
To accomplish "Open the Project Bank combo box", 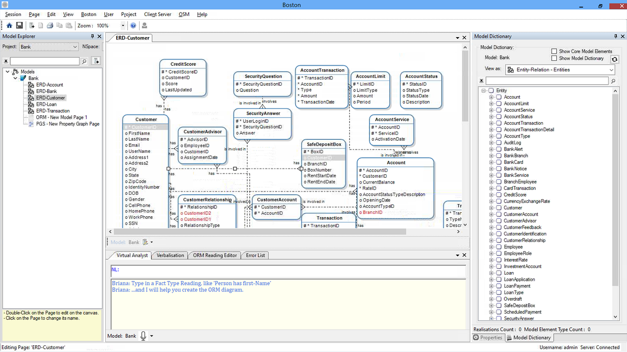I will pyautogui.click(x=49, y=46).
